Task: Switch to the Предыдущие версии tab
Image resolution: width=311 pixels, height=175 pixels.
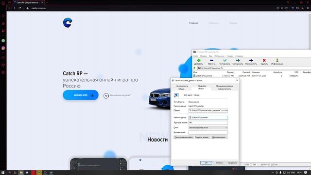Action: coord(225,86)
